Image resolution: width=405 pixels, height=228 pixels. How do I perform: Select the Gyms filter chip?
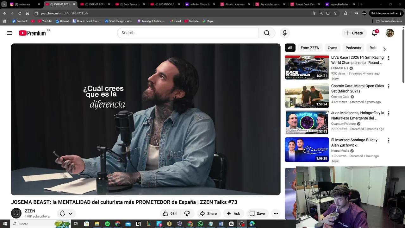click(x=332, y=48)
